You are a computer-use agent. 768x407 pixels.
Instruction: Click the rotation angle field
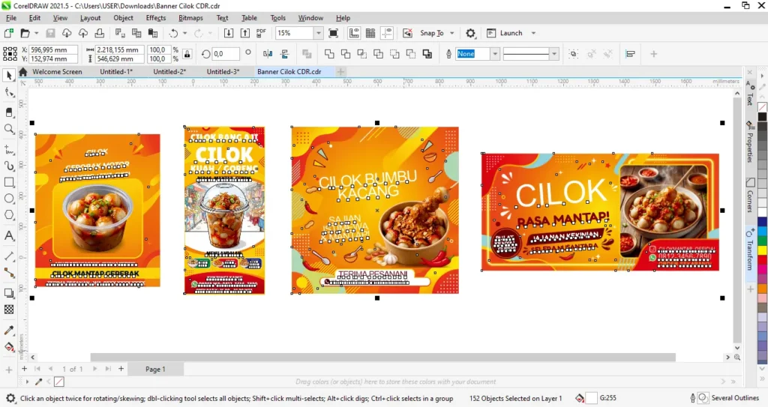click(226, 54)
